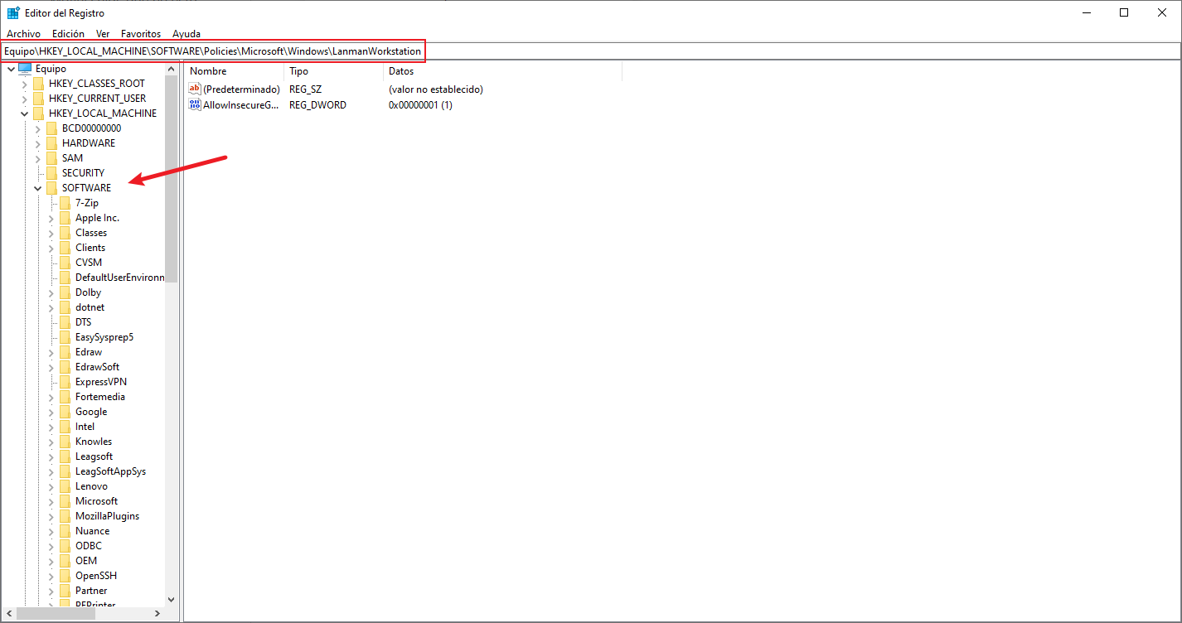
Task: Click the tree's vertical scrollbar down arrow
Action: [172, 600]
